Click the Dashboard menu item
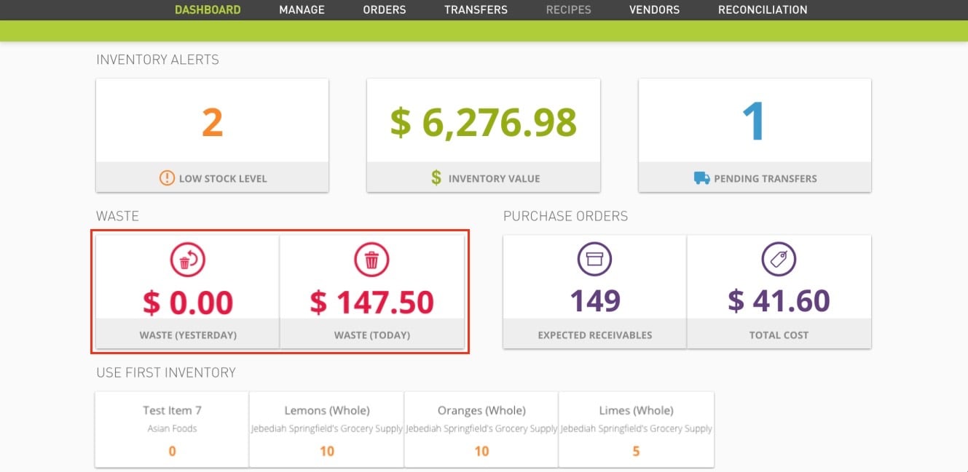The width and height of the screenshot is (968, 472). [208, 9]
